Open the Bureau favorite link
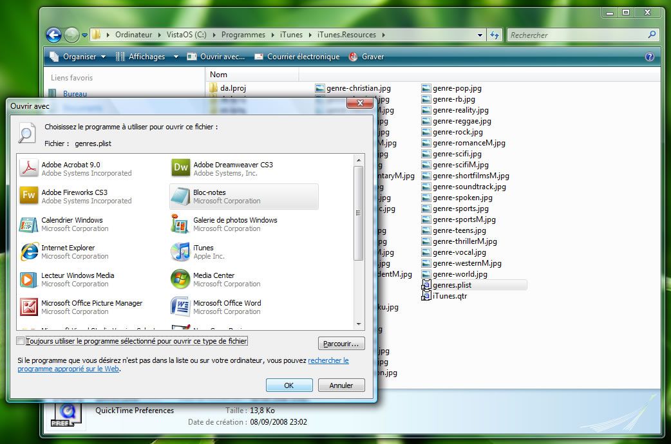This screenshot has width=671, height=444. 75,94
